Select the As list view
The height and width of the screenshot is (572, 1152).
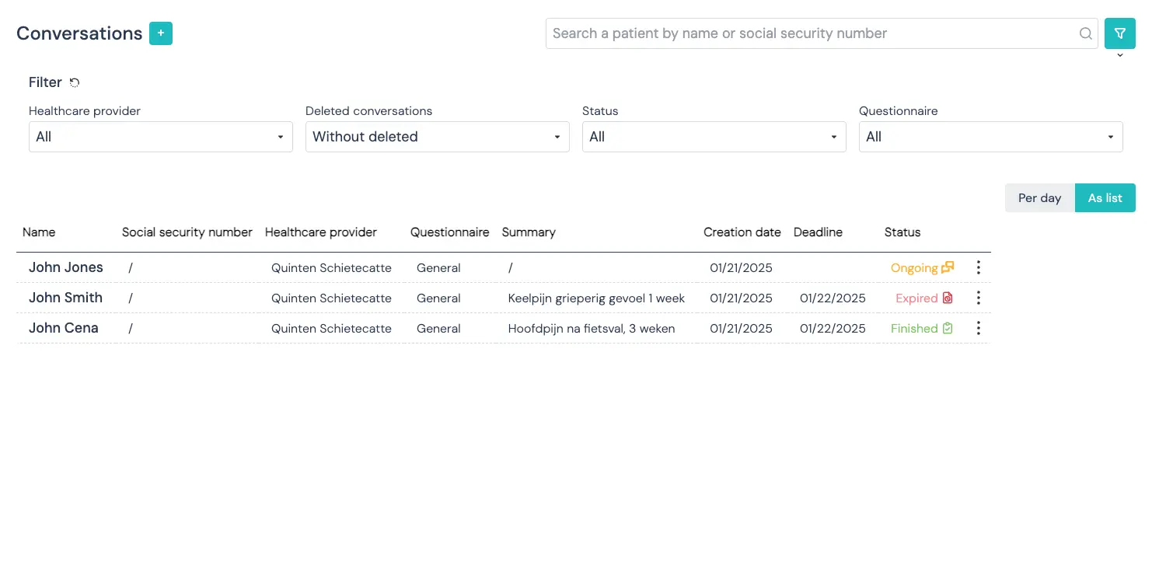[x=1105, y=198]
